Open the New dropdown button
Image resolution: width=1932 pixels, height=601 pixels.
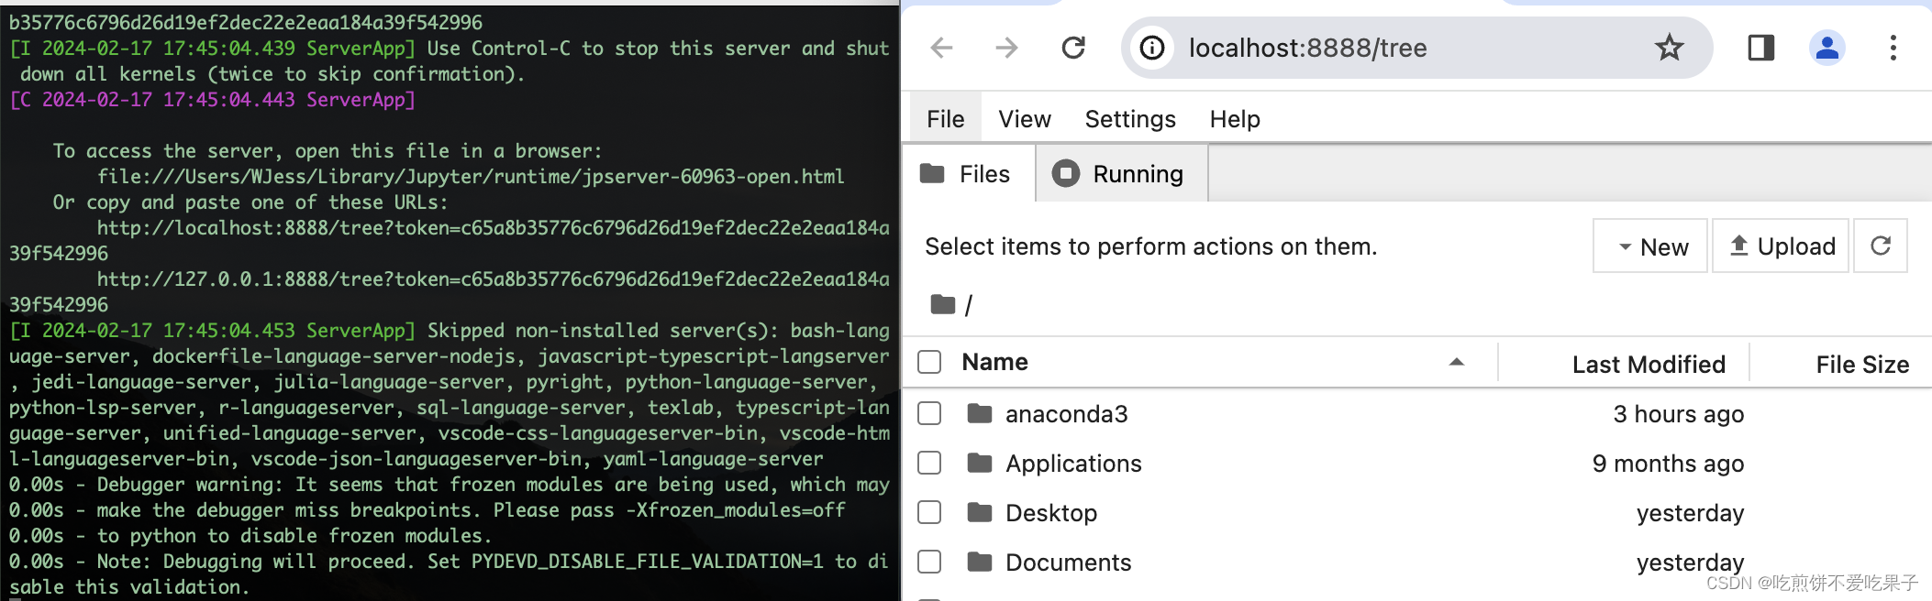[x=1650, y=246]
